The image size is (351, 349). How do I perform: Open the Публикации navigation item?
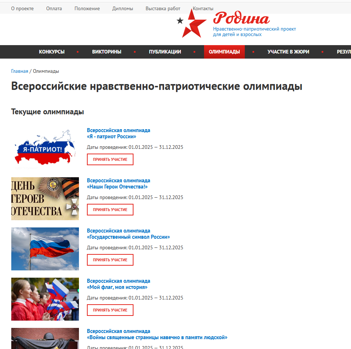[165, 52]
